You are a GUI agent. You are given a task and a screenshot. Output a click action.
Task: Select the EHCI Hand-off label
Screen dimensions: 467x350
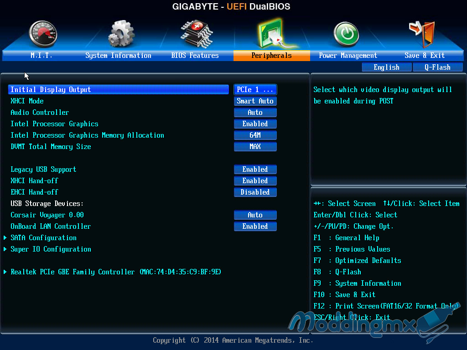coord(34,192)
